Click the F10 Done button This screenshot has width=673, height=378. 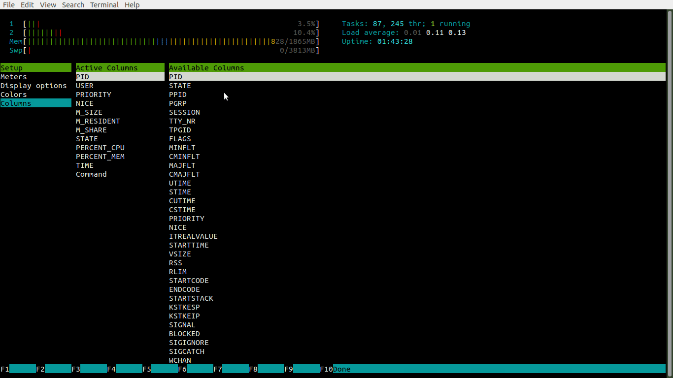[341, 369]
